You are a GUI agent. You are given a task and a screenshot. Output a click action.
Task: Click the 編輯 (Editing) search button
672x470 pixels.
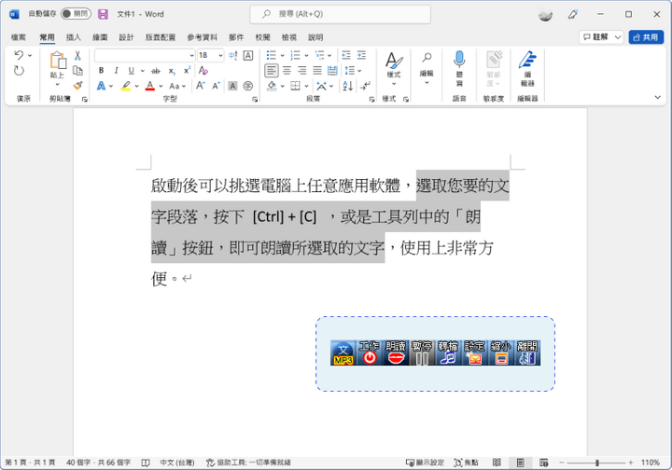pos(427,68)
